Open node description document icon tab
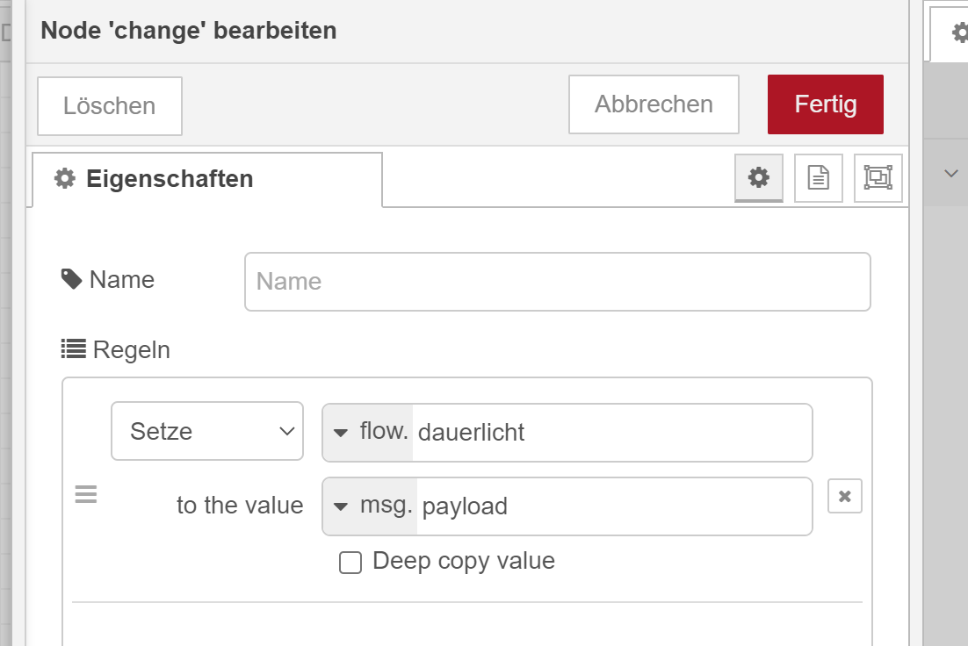This screenshot has width=968, height=646. [818, 177]
